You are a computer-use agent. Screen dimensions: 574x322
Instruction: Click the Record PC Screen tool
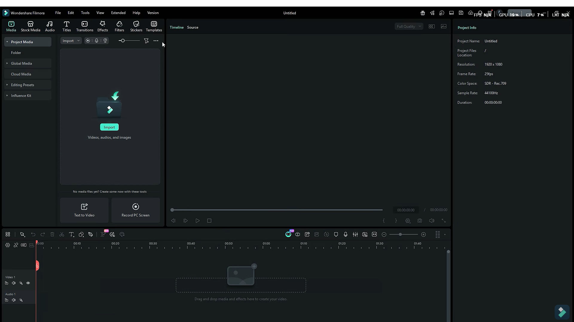135,210
